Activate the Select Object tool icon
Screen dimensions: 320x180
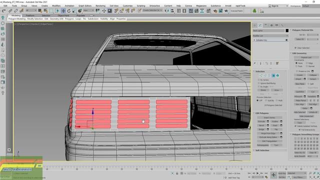(x=40, y=11)
